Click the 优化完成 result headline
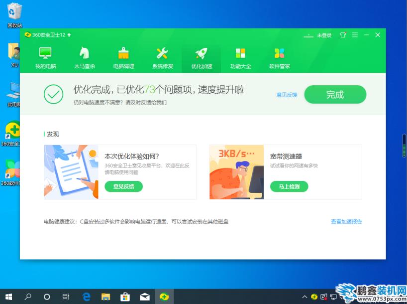 (x=159, y=90)
